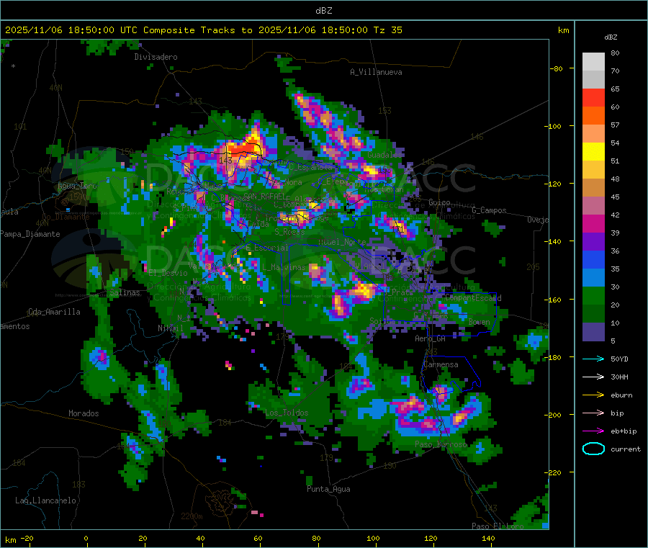Pick the light gray 70–80 dBZ swatch
Viewport: 648px width, 548px height.
(x=593, y=62)
